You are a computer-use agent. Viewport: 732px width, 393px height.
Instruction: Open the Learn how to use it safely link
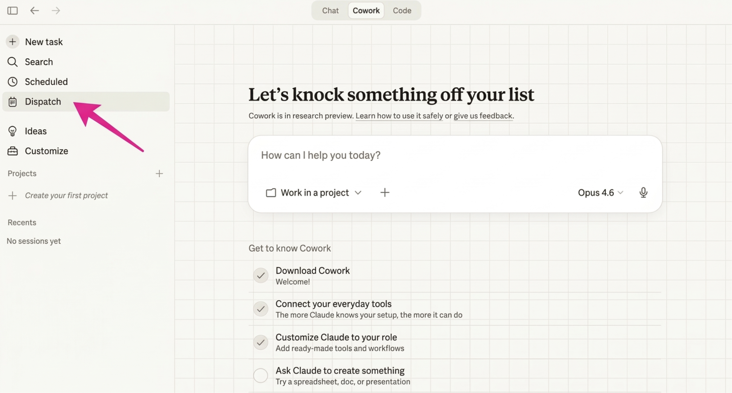[x=399, y=116]
